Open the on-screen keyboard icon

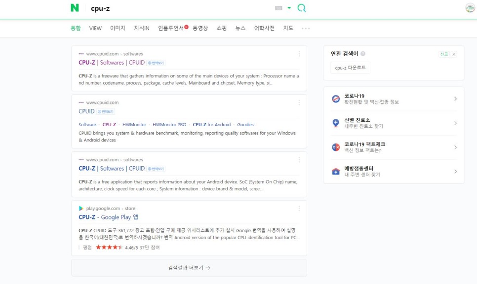(278, 8)
